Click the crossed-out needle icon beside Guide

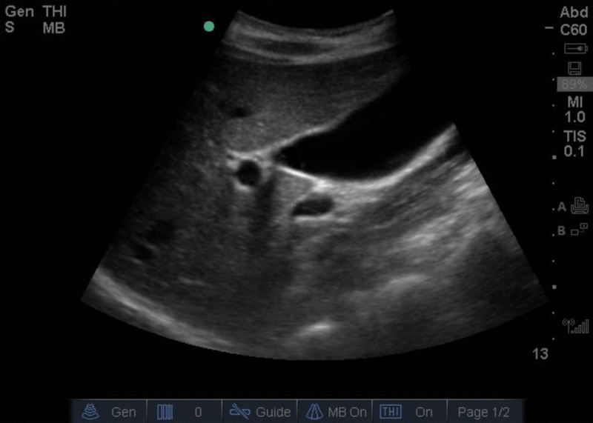239,412
